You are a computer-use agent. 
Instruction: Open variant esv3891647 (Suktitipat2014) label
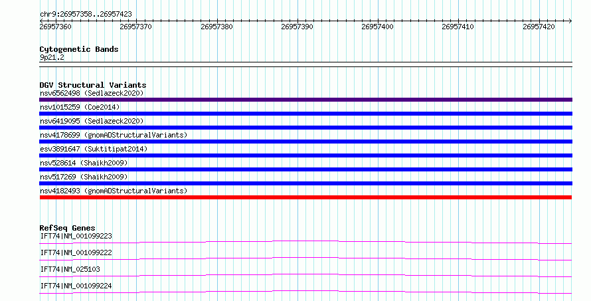click(94, 149)
